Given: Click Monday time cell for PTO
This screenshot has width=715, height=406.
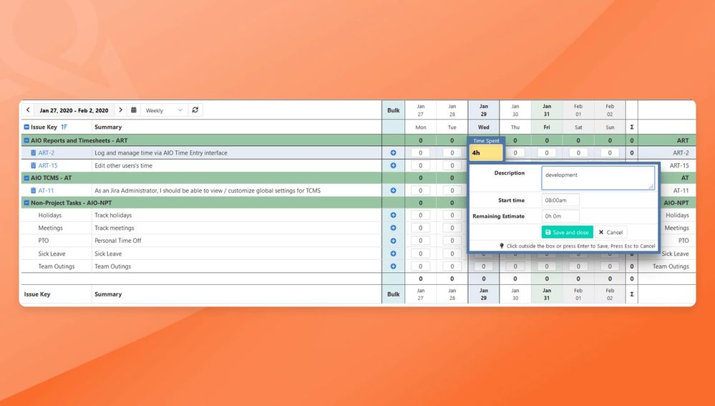Looking at the screenshot, I should click(x=420, y=241).
